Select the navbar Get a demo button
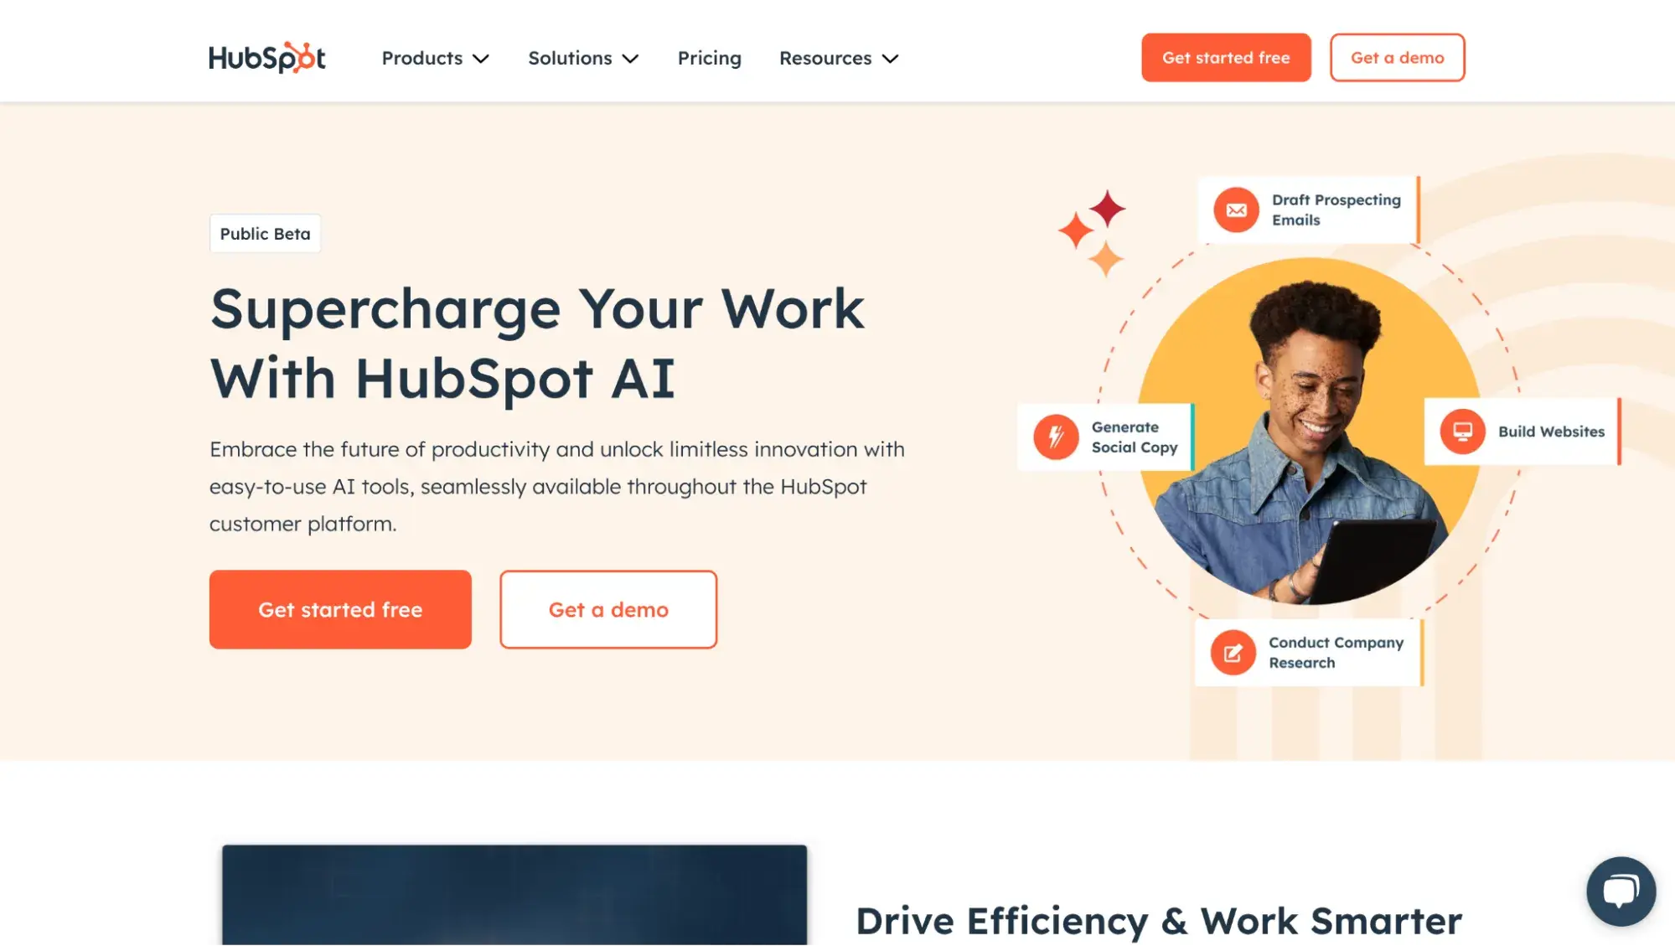The image size is (1675, 946). (x=1397, y=56)
